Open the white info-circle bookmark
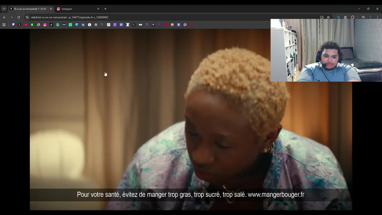This screenshot has width=382, height=215. 90,25
